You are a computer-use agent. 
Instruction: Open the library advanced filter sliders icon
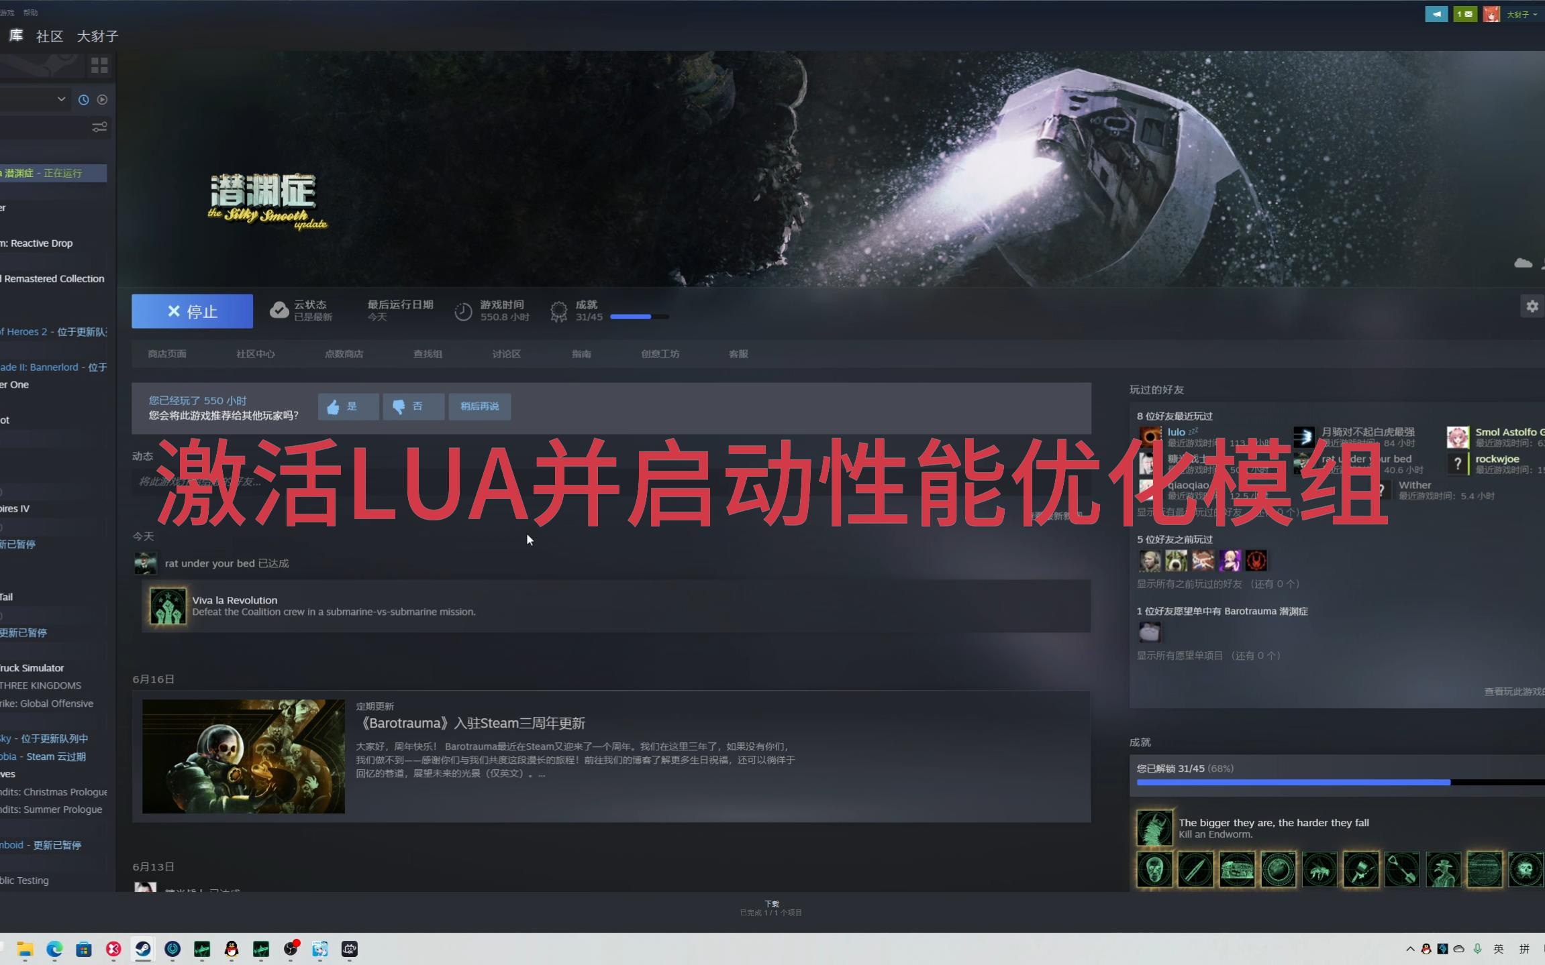point(99,127)
